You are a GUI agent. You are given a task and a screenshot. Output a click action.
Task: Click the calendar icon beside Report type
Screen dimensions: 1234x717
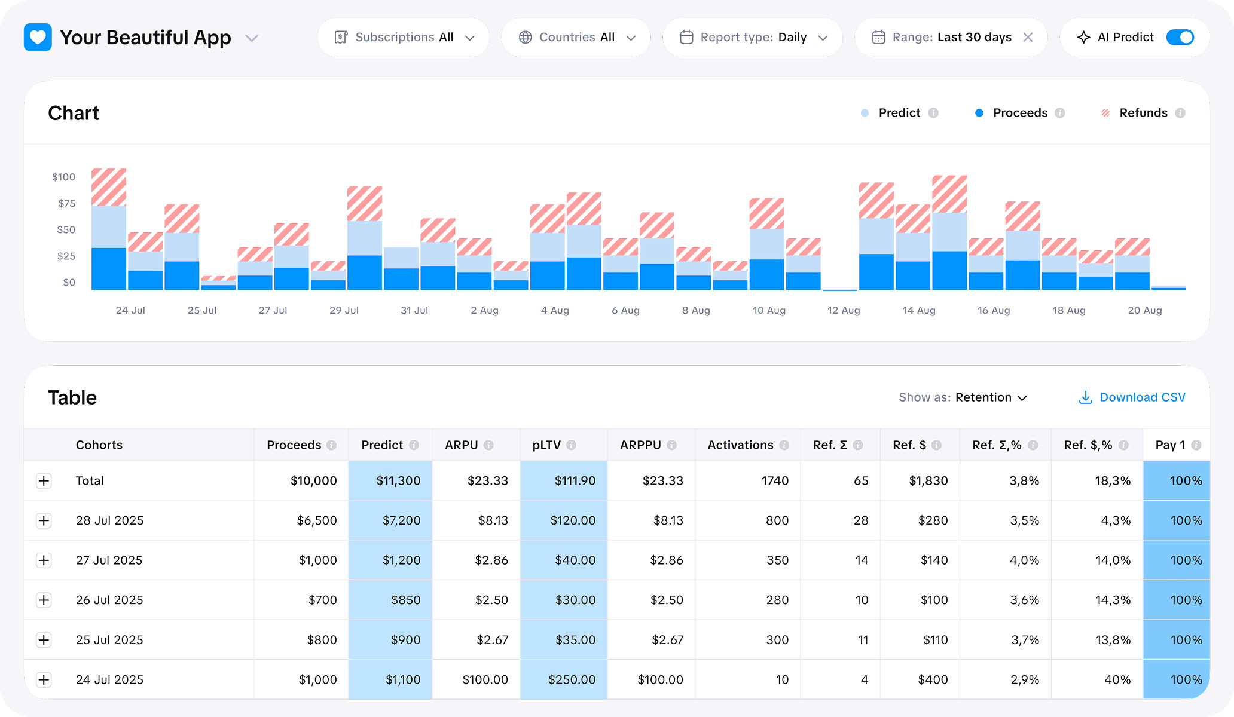point(686,37)
